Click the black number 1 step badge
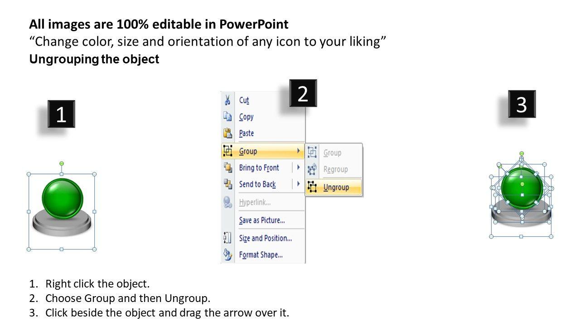Viewport: 580px width, 326px height. (61, 114)
